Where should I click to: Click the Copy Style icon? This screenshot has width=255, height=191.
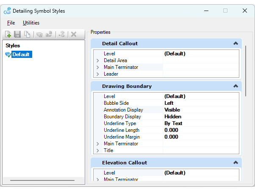(27, 34)
